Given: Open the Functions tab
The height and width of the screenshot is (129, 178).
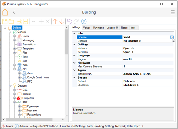Looking at the screenshot, I should pos(98,28).
